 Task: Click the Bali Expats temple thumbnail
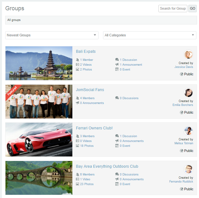point(39,63)
